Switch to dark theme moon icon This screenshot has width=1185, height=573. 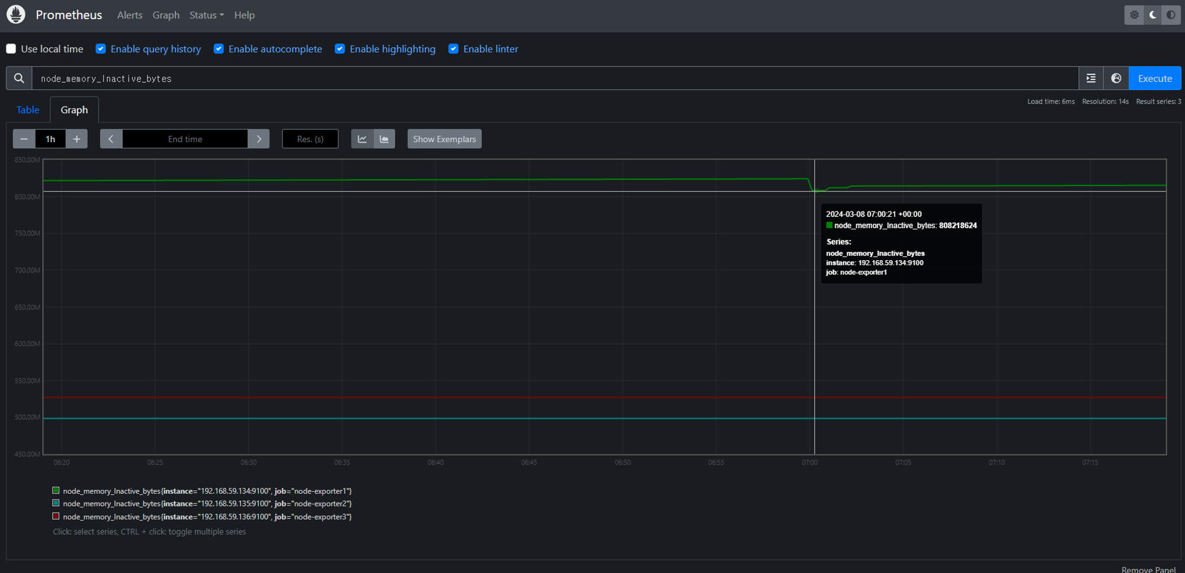[x=1152, y=15]
